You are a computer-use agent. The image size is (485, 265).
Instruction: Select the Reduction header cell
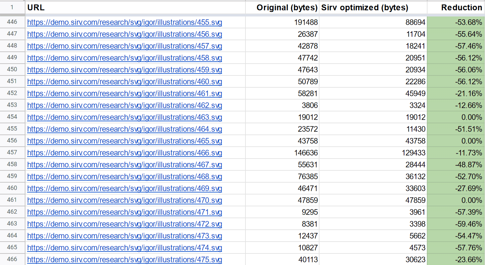click(456, 7)
